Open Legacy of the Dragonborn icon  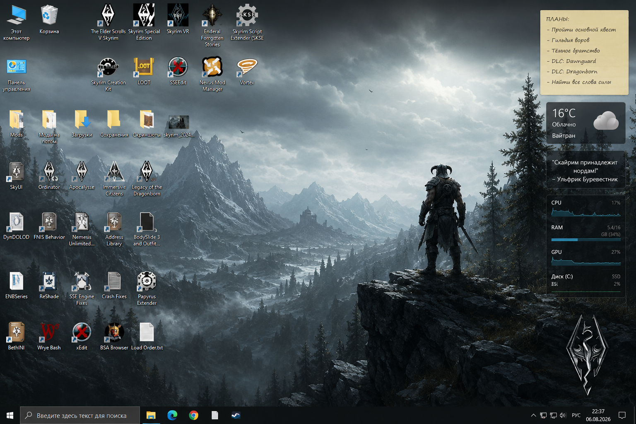click(147, 179)
